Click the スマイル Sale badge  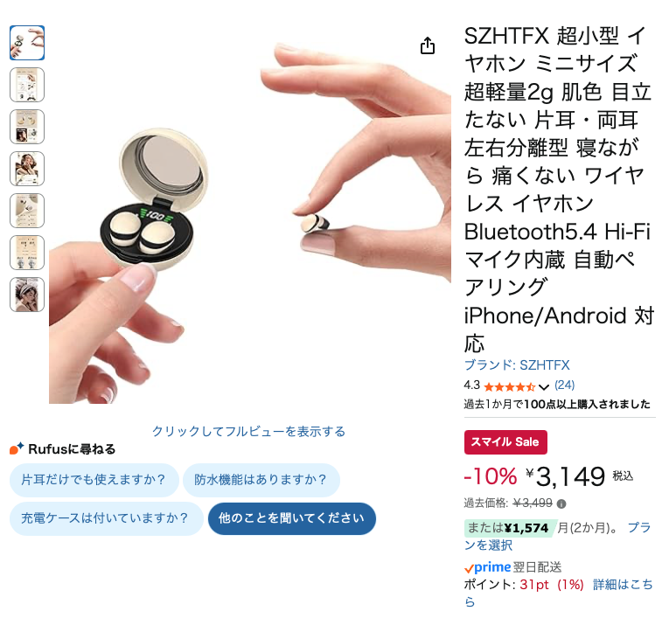tap(505, 441)
